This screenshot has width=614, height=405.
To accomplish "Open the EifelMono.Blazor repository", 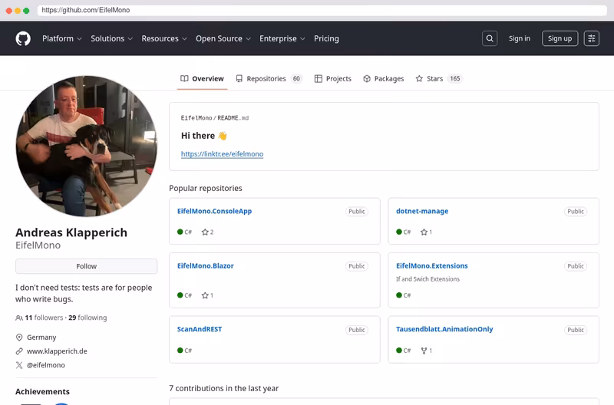I will [x=205, y=265].
